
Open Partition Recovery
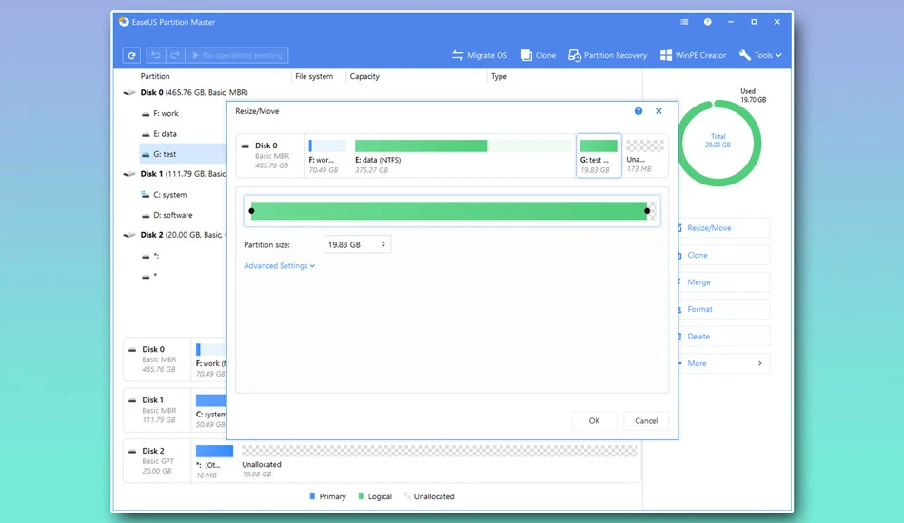click(x=608, y=55)
